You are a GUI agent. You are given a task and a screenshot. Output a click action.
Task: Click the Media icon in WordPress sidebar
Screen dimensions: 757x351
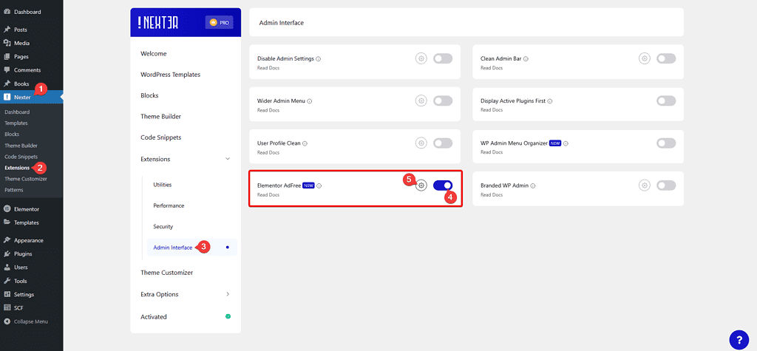(x=7, y=43)
